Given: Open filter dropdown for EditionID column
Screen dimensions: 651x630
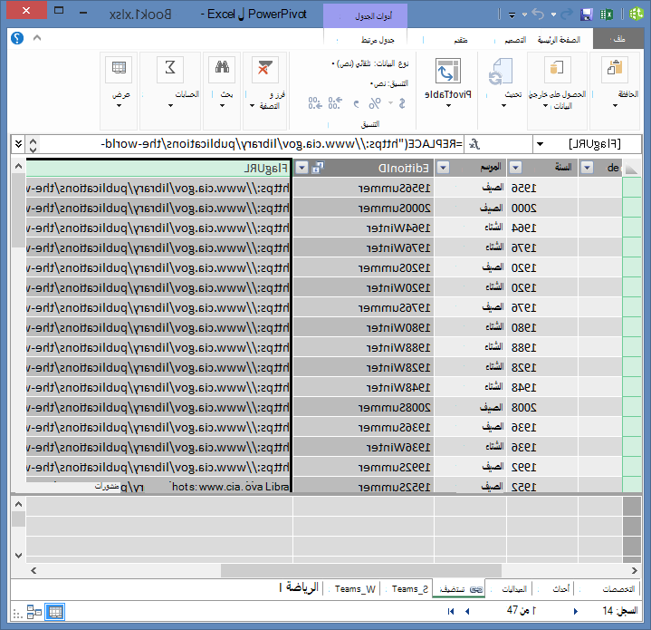Looking at the screenshot, I should (302, 168).
